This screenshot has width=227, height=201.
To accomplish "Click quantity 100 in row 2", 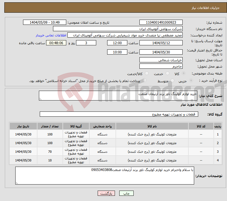I will tap(50, 143).
